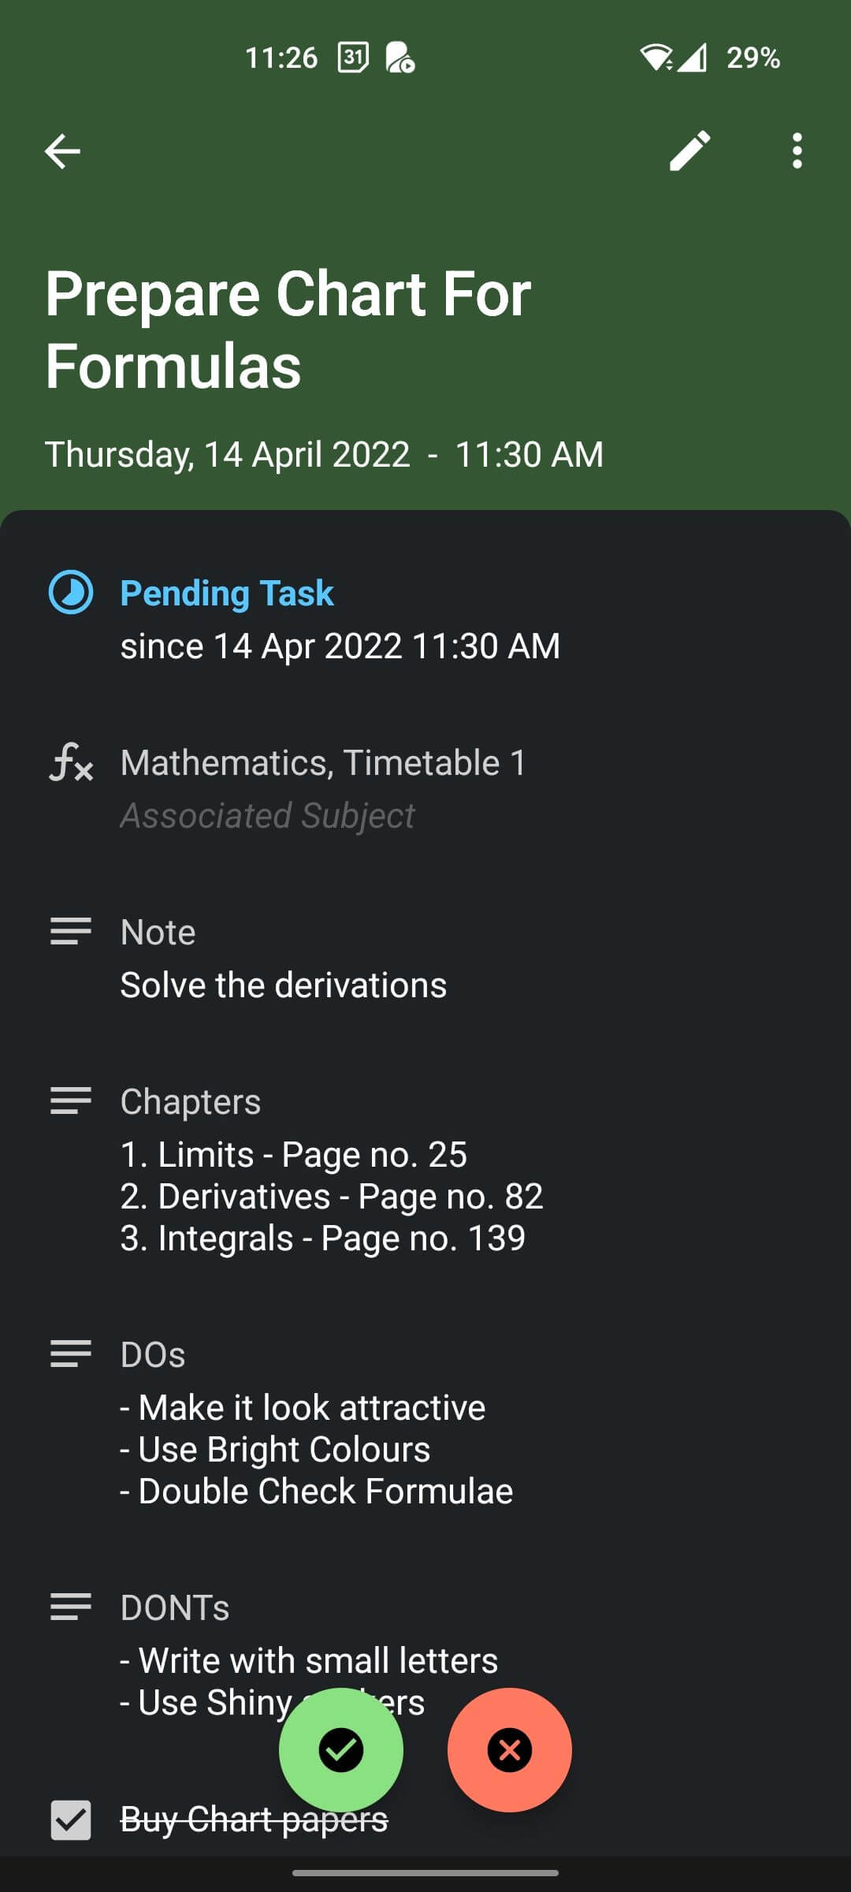This screenshot has width=851, height=1892.
Task: Tap the Double Check Formulae line
Action: pos(325,1492)
